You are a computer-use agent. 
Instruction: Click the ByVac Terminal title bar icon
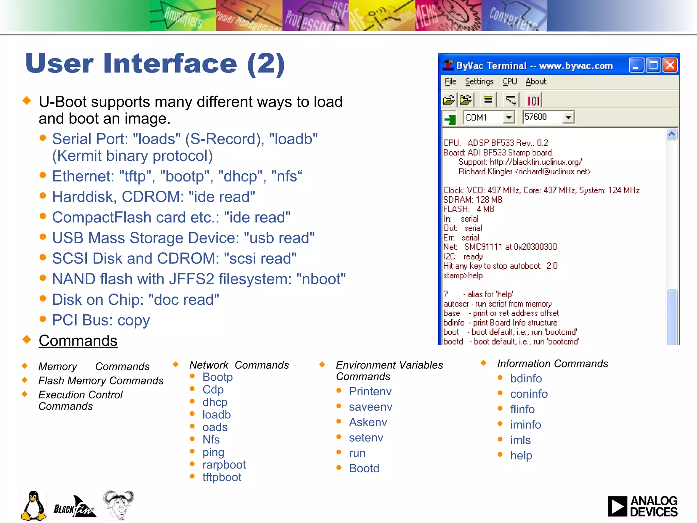[x=448, y=65]
